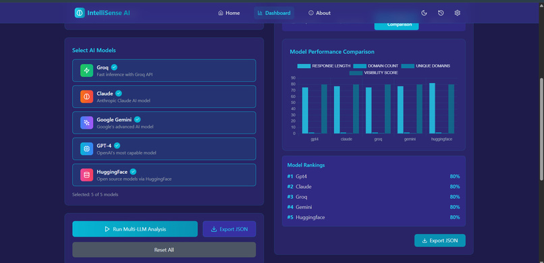Viewport: 544px width, 263px height.
Task: Click the #4 Gemini ranking row
Action: (374, 207)
